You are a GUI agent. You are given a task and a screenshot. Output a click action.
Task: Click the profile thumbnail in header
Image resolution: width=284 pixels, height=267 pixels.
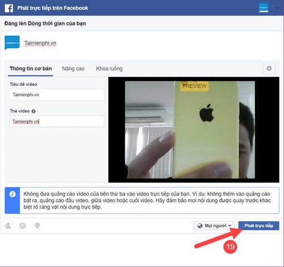tap(264, 8)
